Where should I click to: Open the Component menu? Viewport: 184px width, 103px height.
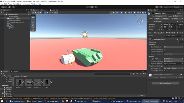[x=26, y=4]
